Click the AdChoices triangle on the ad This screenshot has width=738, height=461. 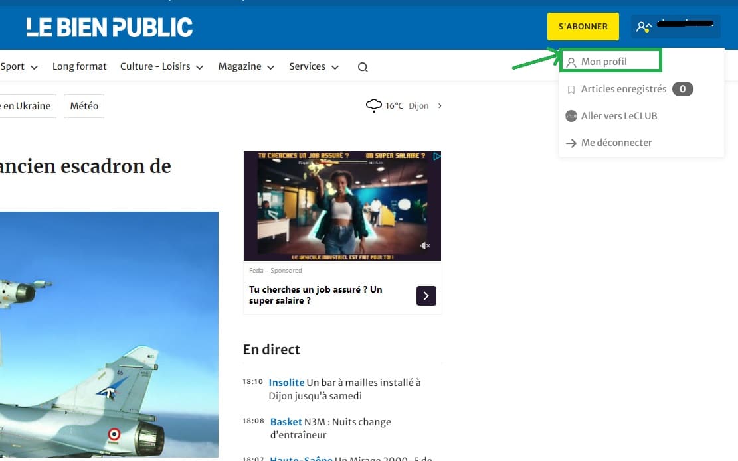[x=437, y=156]
